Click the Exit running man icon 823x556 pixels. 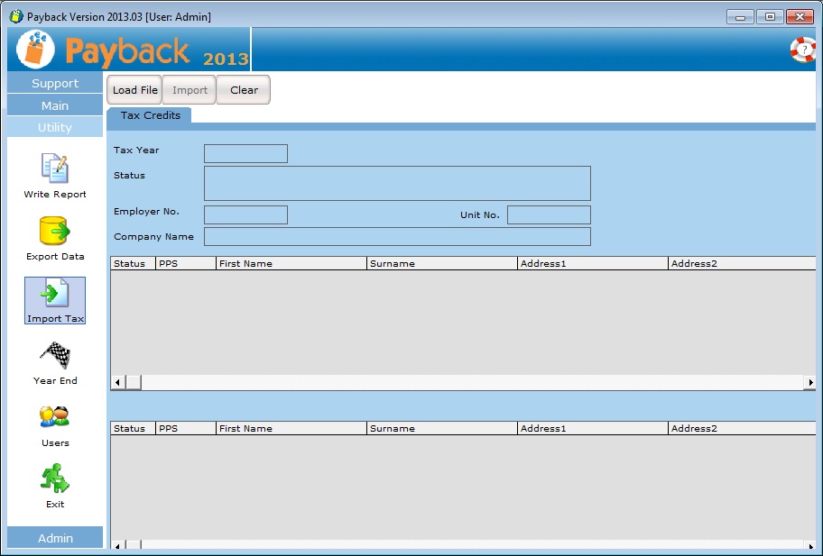pos(55,479)
